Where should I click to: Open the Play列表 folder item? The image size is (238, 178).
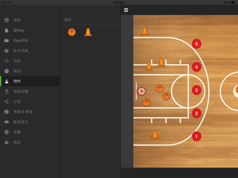(30, 41)
